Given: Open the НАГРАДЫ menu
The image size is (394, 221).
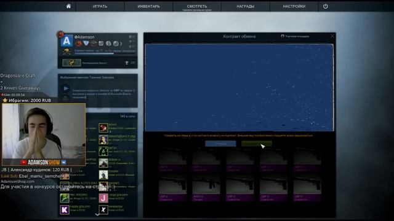Looking at the screenshot, I should (x=245, y=6).
